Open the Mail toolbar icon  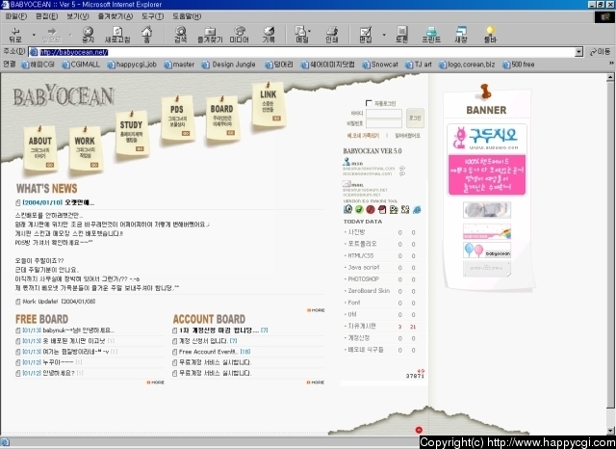[x=301, y=35]
